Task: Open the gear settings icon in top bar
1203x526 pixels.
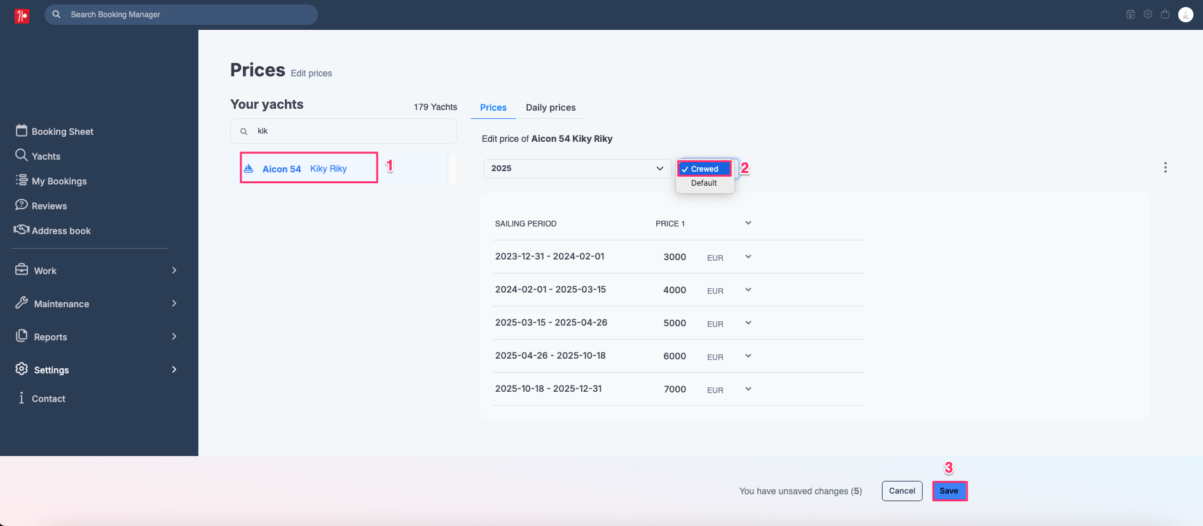Action: (x=1148, y=14)
